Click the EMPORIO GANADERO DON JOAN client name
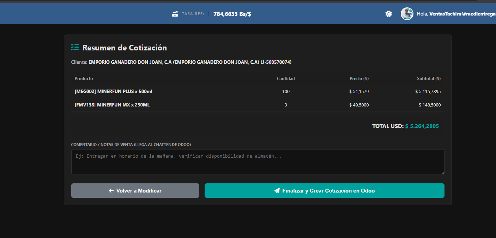This screenshot has height=238, width=496. [x=190, y=62]
